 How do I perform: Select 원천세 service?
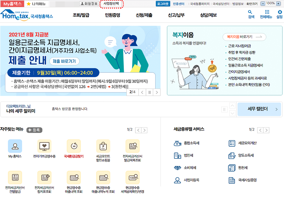click(238, 168)
